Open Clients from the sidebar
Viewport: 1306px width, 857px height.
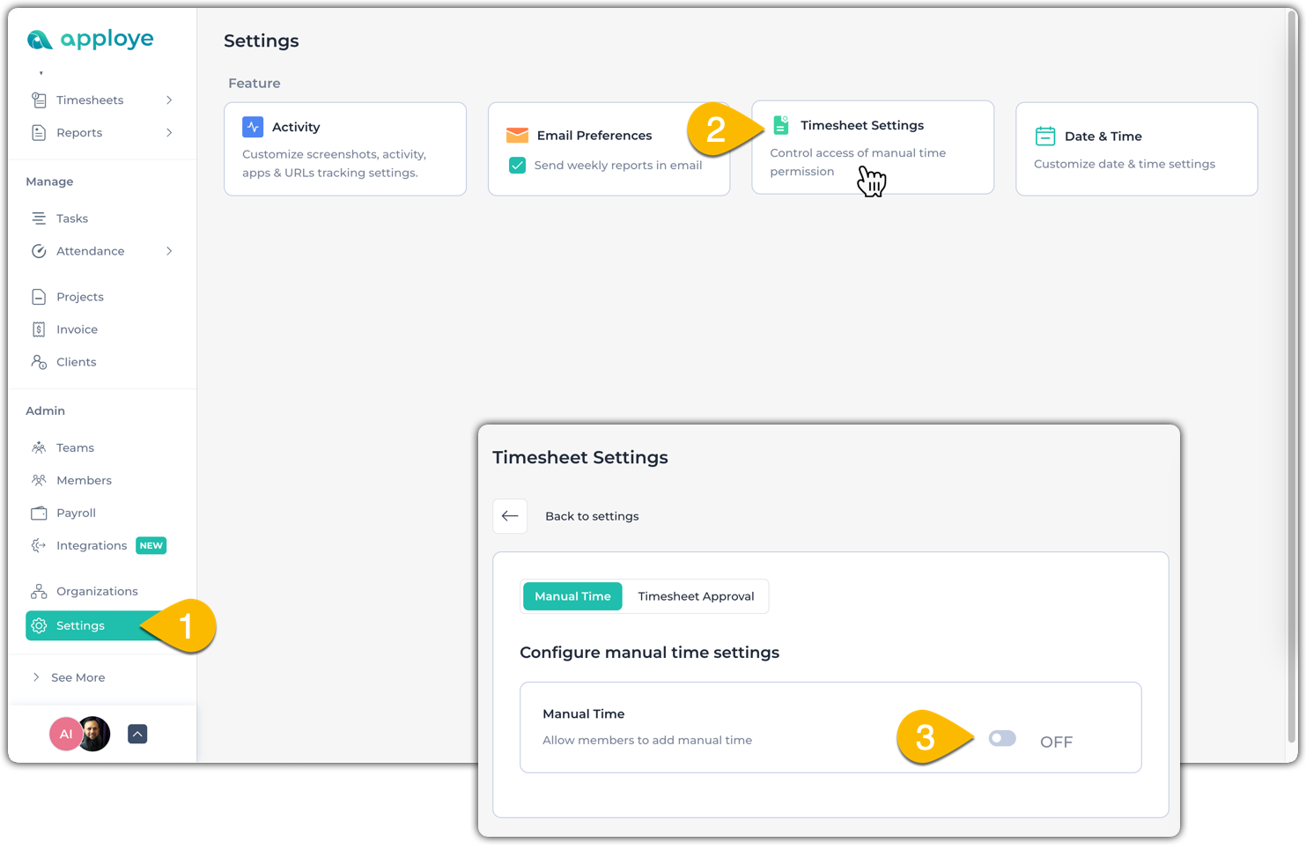76,362
